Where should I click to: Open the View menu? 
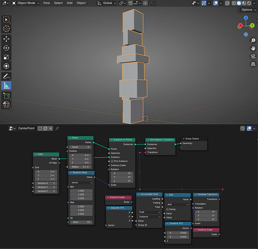coord(46,3)
